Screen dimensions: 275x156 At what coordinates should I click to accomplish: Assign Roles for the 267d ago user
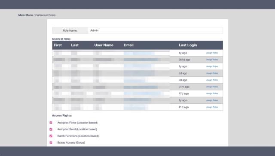coord(212,60)
